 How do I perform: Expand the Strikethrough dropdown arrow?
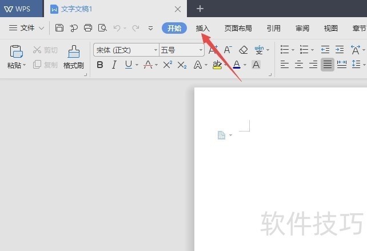coord(156,65)
